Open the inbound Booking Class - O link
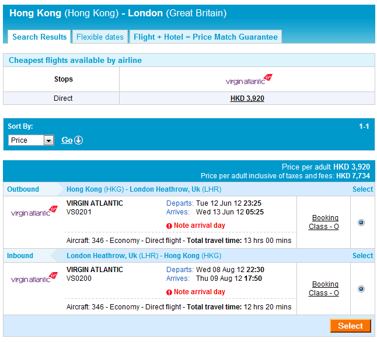The height and width of the screenshot is (342, 377). [324, 288]
